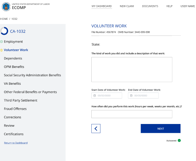This screenshot has height=161, width=196.
Task: Open the User Name account menu
Action: coord(188,6)
